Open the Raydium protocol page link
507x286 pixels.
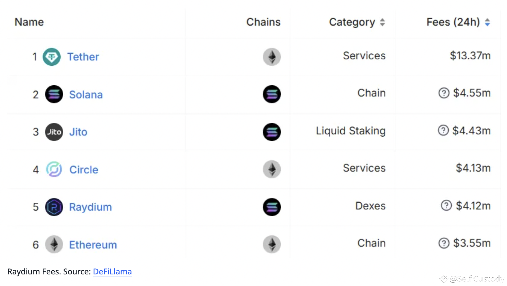click(x=90, y=207)
